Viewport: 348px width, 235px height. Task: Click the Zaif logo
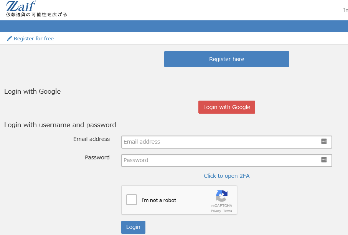pyautogui.click(x=21, y=6)
